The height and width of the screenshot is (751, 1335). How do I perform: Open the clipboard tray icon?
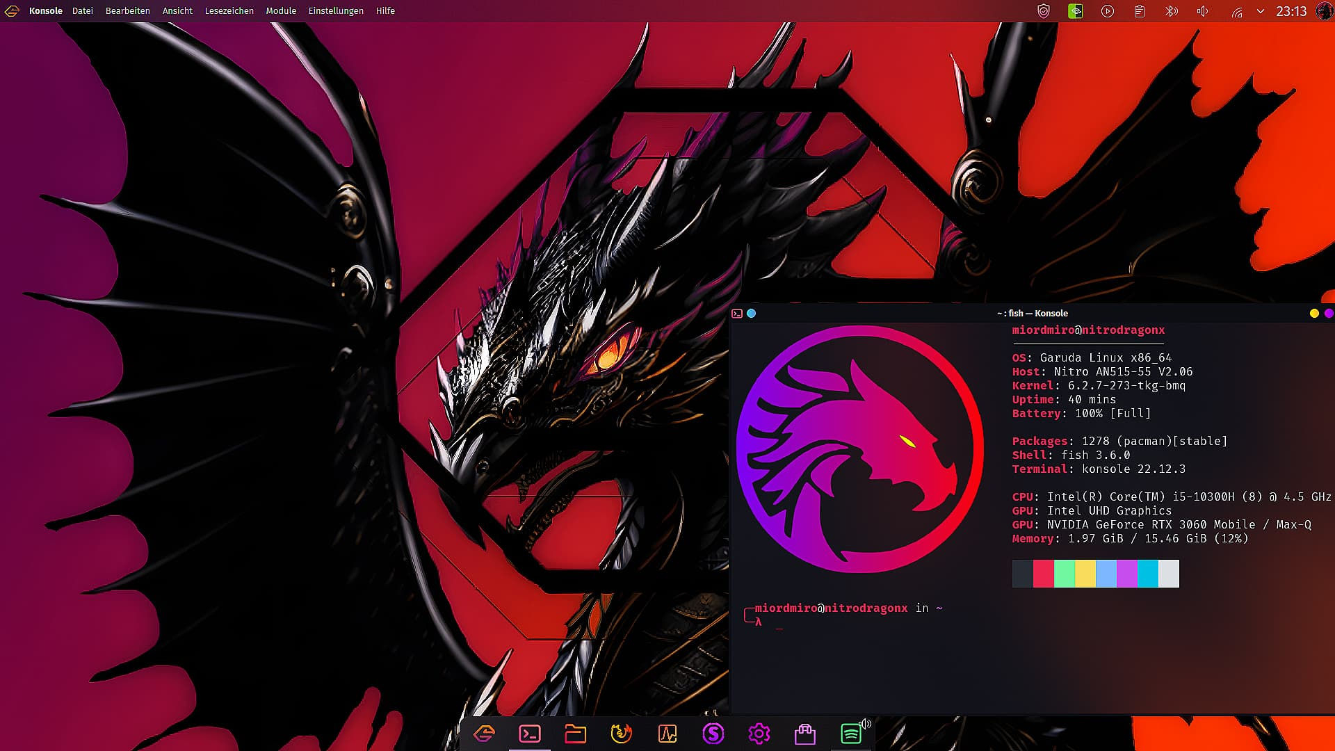1140,11
